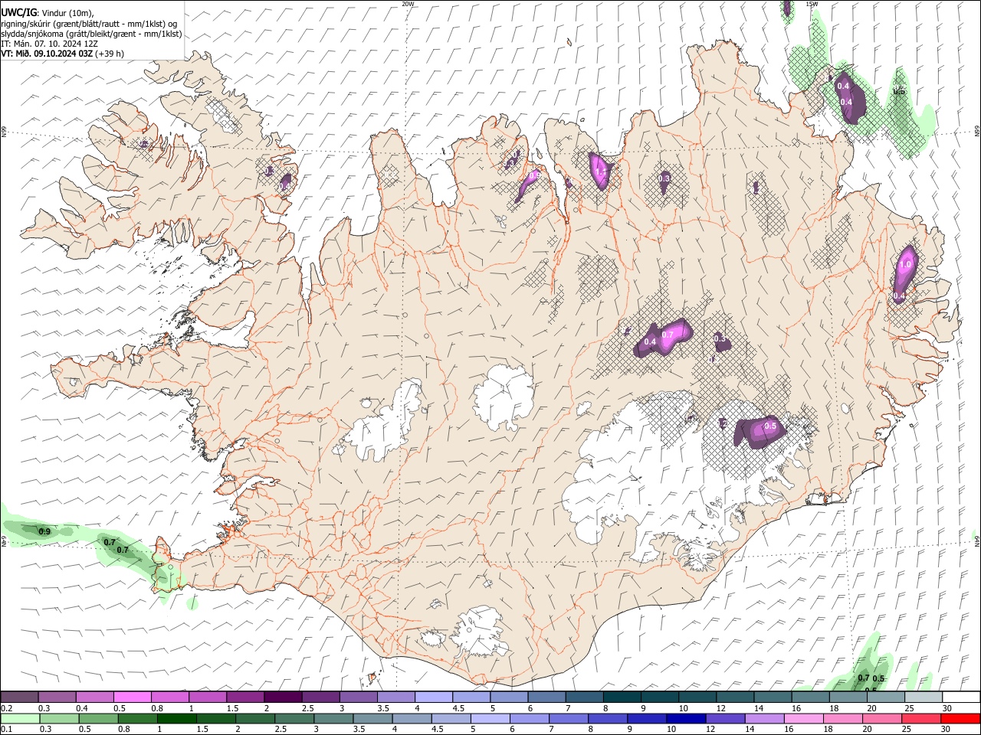
Task: Click the grey swatch labeled 25 in upper legend
Action: point(924,697)
